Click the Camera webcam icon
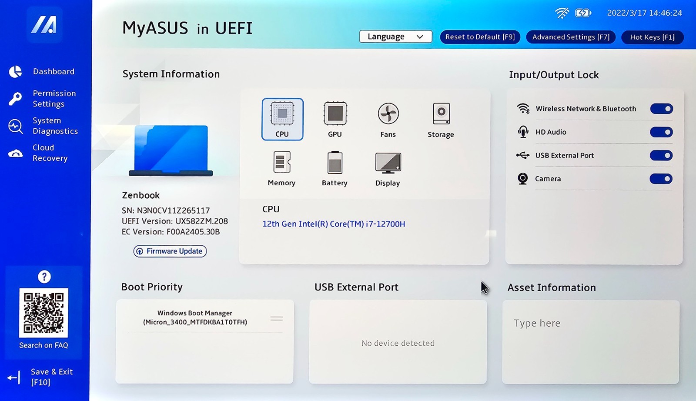 tap(522, 179)
